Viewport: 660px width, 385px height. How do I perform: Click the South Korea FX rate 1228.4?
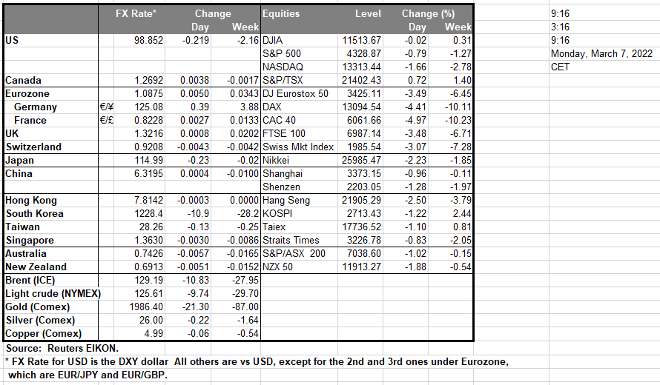click(x=147, y=214)
